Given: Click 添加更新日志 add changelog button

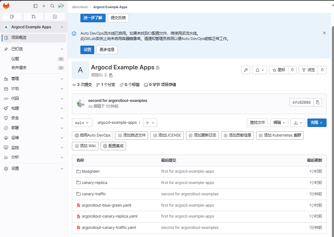Looking at the screenshot, I should [202, 135].
